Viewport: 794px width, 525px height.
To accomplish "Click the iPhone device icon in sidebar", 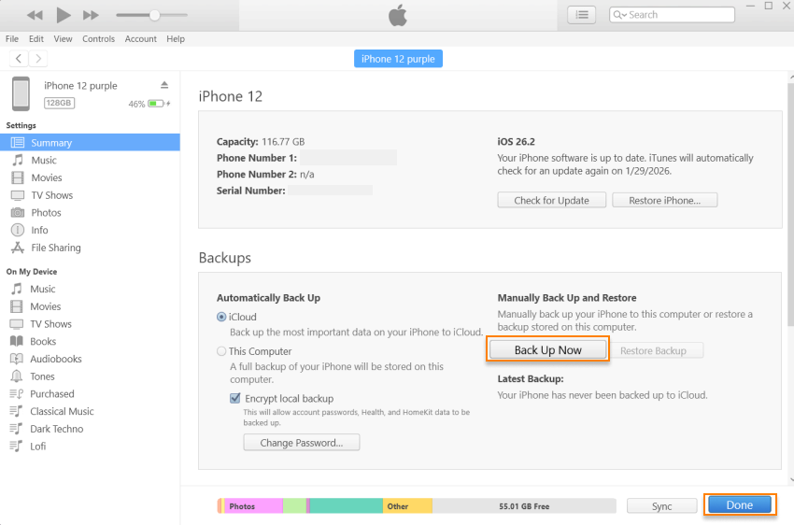I will tap(21, 93).
